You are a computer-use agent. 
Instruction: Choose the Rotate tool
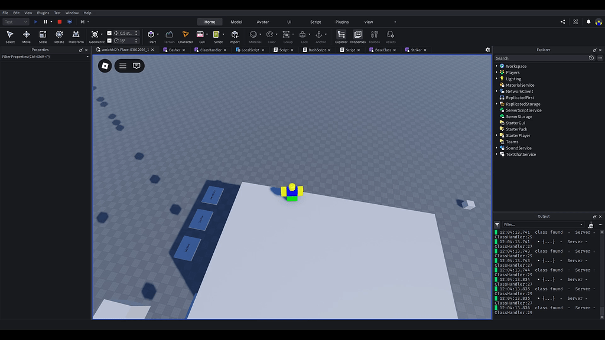59,37
